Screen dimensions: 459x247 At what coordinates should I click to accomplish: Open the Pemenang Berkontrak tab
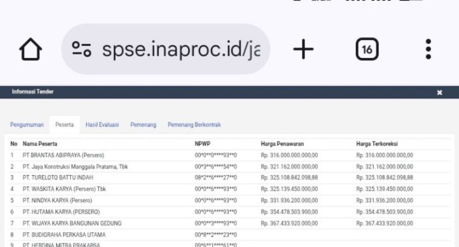pos(194,125)
